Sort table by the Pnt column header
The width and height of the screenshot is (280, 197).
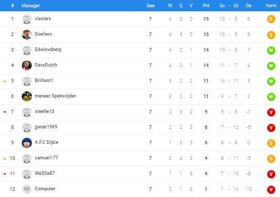click(206, 6)
